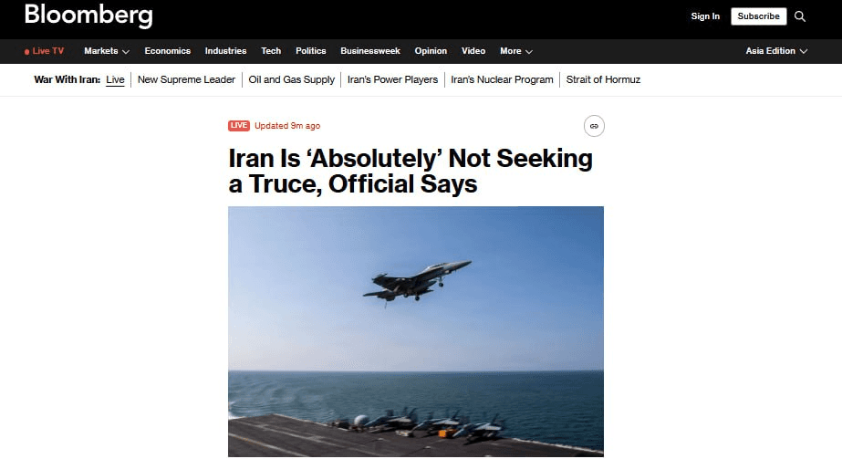Go to the Economics section
Viewport: 842px width, 459px height.
point(168,51)
